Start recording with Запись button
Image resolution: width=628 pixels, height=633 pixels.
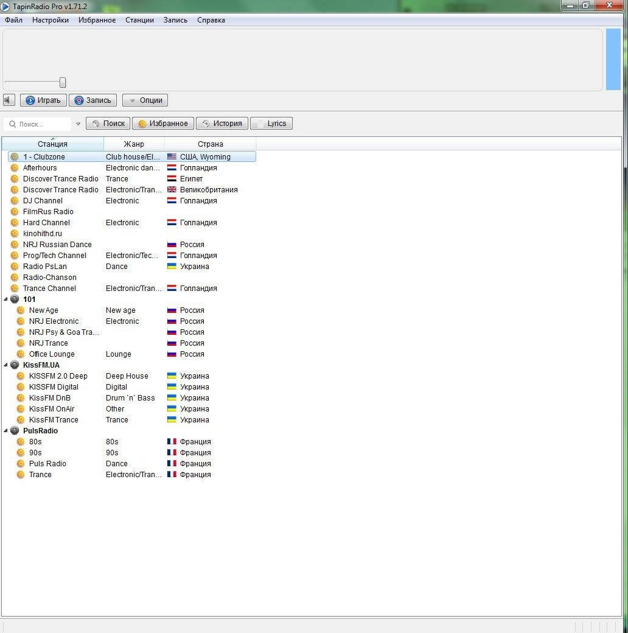coord(93,100)
